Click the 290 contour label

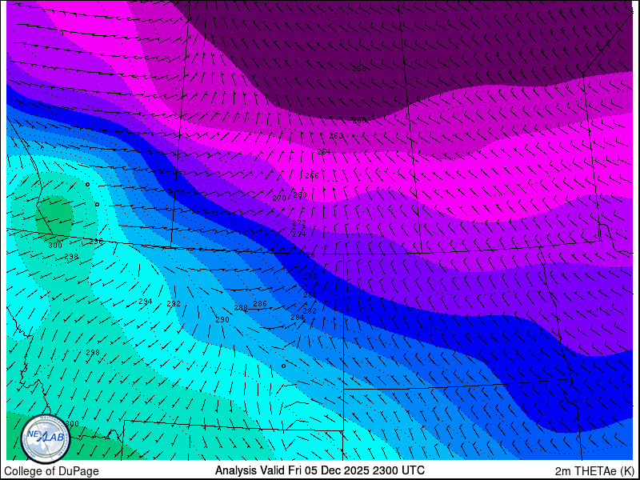pos(222,320)
